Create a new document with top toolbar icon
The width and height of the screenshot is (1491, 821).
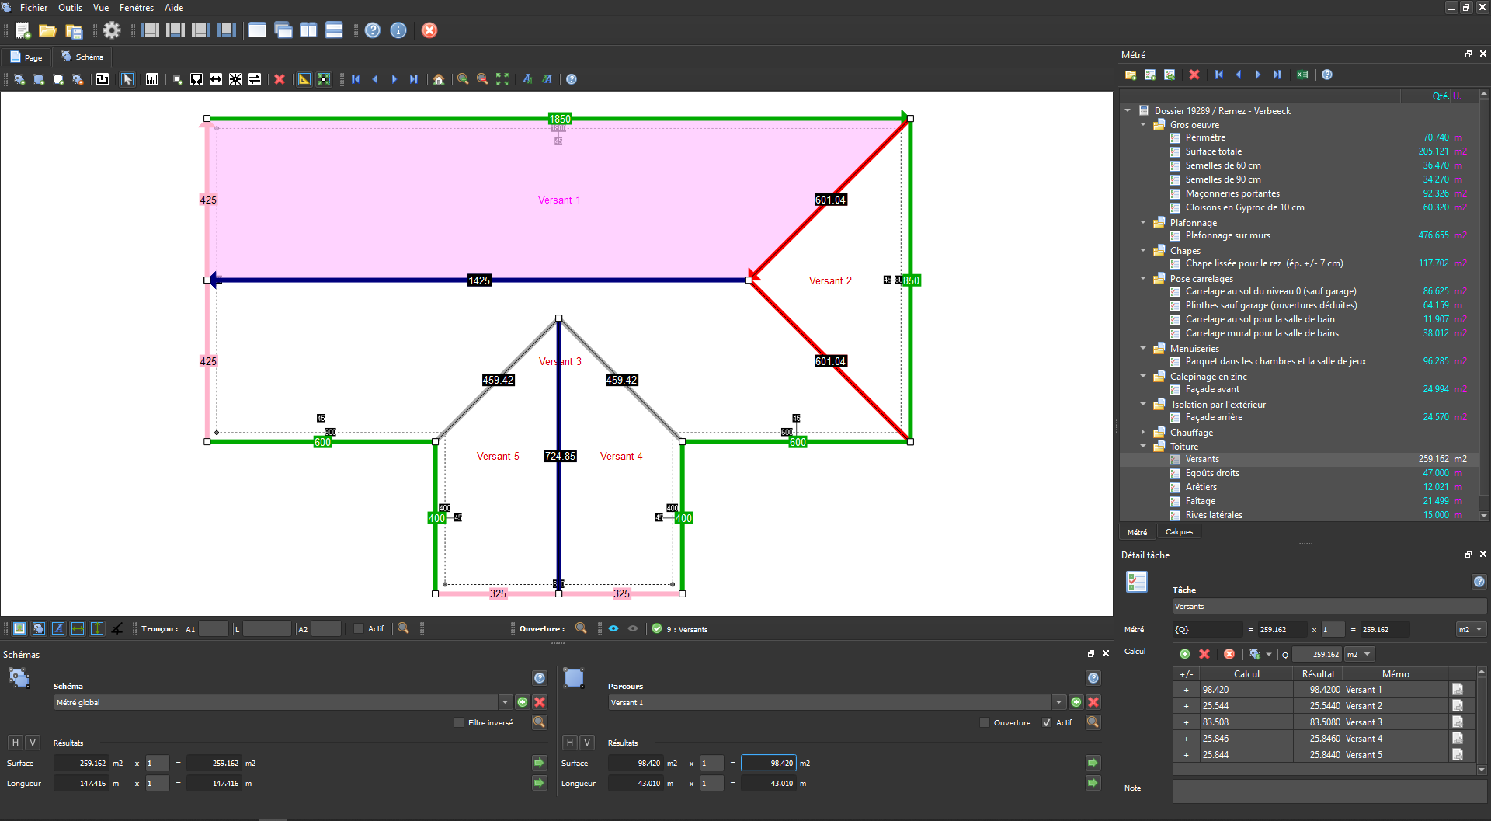pyautogui.click(x=22, y=30)
